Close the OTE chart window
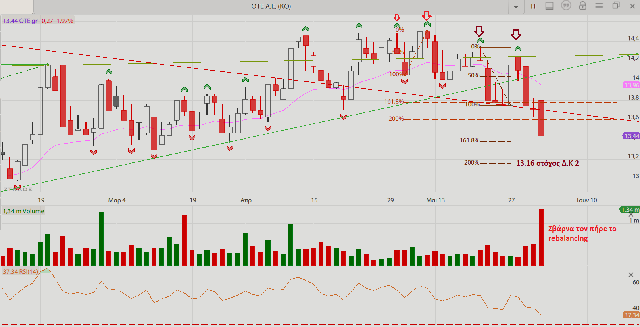The image size is (640, 327). tap(632, 6)
